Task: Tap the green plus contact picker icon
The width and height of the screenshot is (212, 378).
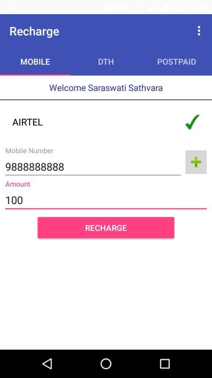Action: coord(196,162)
